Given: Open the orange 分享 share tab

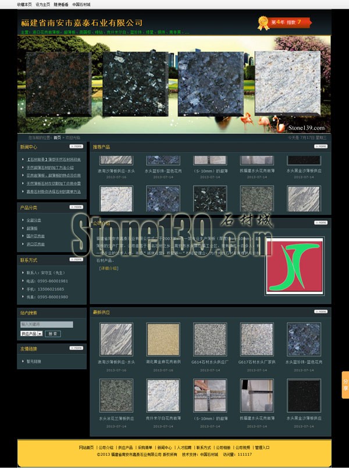Looking at the screenshot, I should pos(345,384).
